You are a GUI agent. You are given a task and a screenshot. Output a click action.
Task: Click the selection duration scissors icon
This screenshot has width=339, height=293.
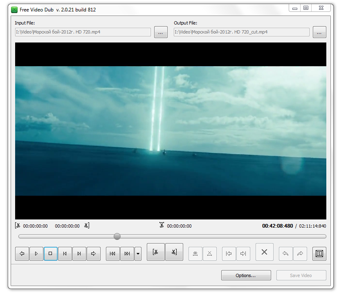[x=162, y=225]
